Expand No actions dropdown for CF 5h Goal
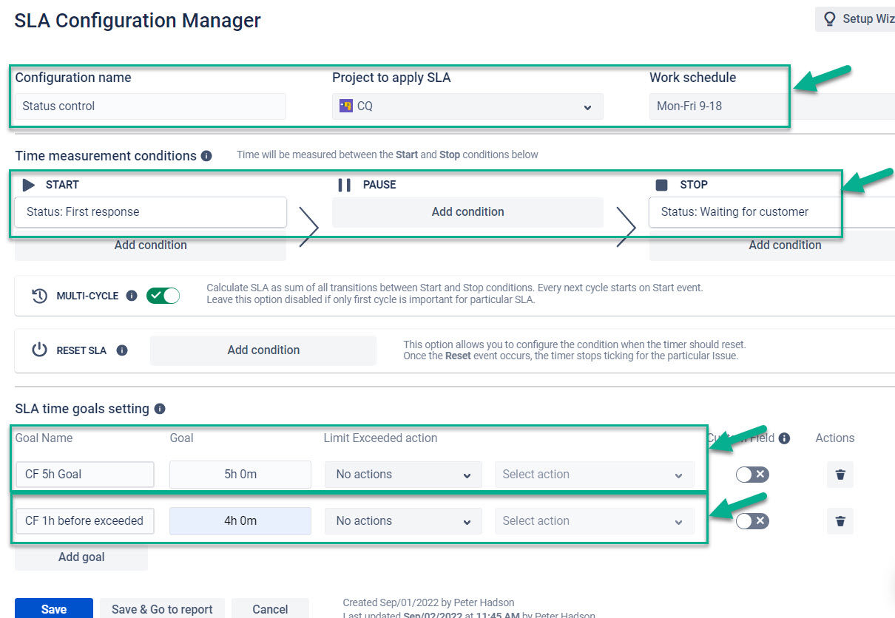895x618 pixels. (x=403, y=475)
